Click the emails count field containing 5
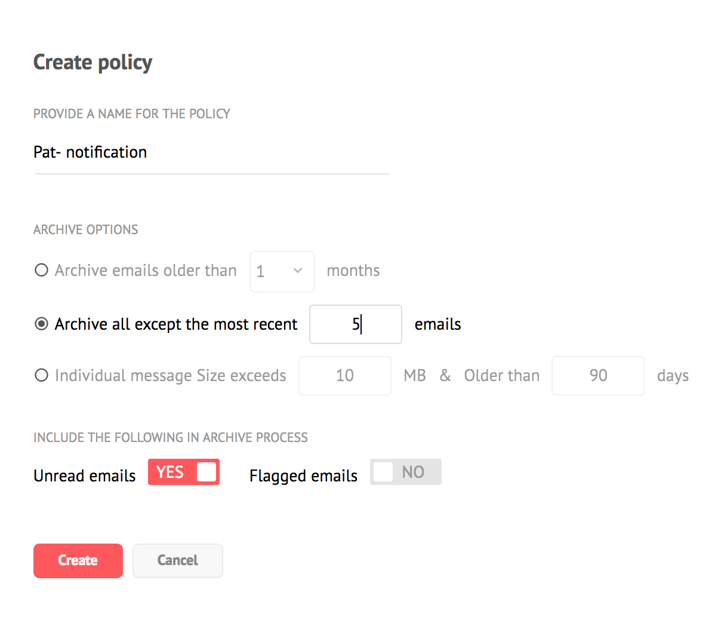This screenshot has width=715, height=626. coord(355,324)
